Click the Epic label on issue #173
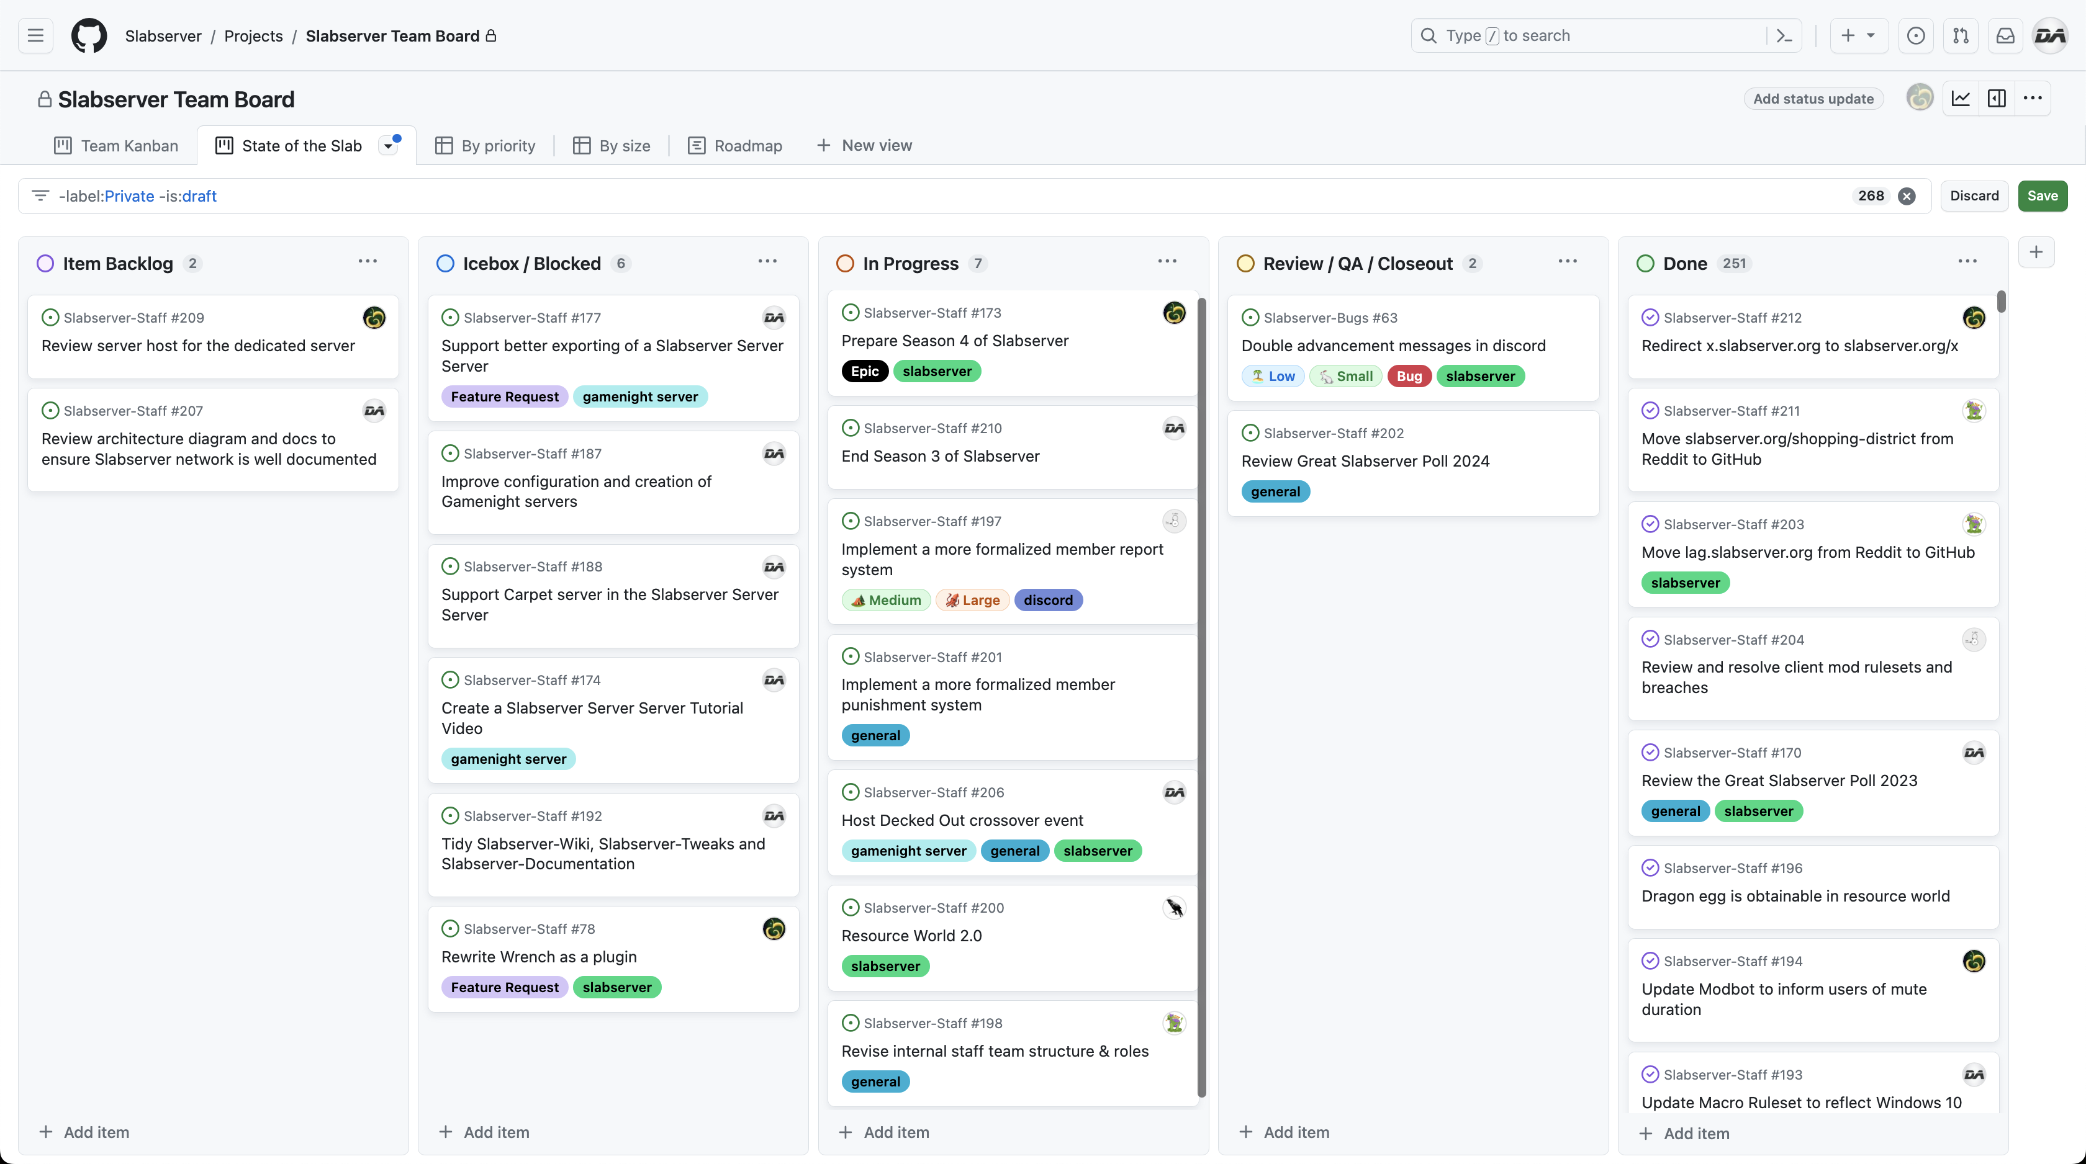2086x1164 pixels. [x=864, y=372]
